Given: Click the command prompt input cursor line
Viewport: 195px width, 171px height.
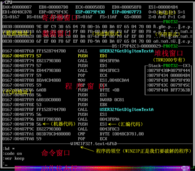Looking at the screenshot, I should click(5, 163).
